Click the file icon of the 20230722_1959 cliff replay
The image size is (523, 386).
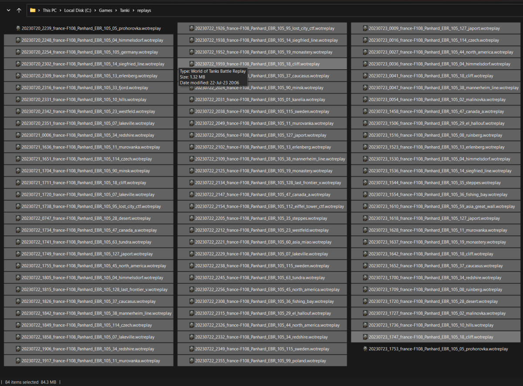tap(191, 64)
